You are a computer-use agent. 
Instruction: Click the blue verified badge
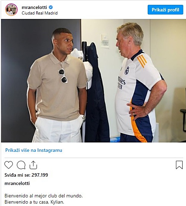(51, 7)
